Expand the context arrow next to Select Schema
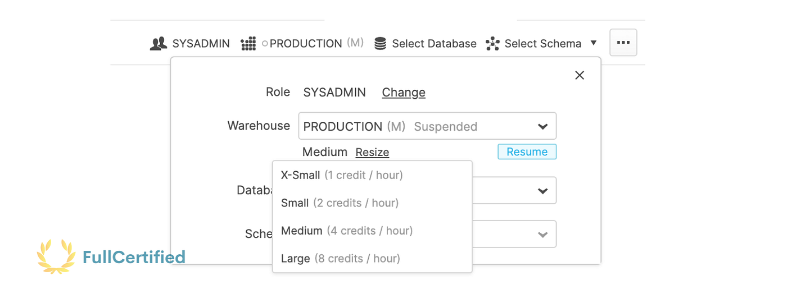Screen dimensions: 787x289 pos(594,43)
